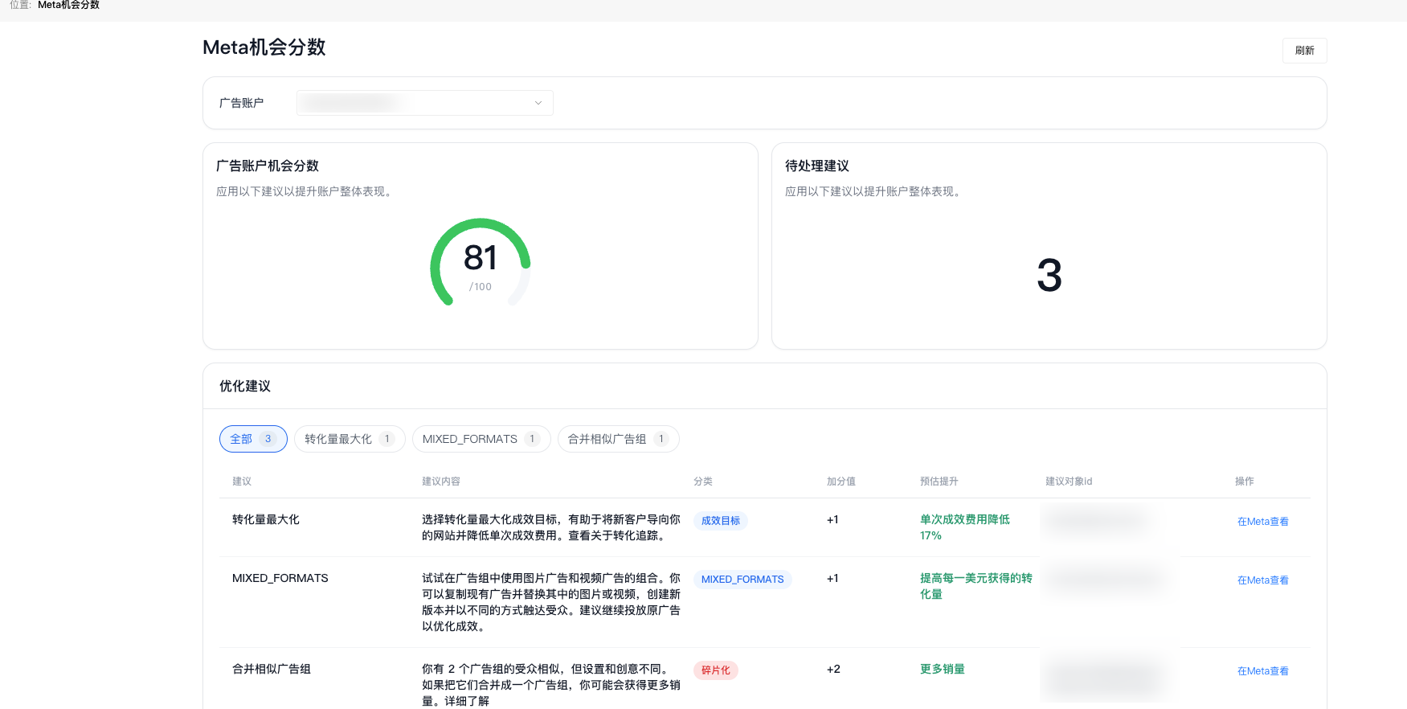
Task: Click the 待处理建议 card title
Action: coord(817,166)
